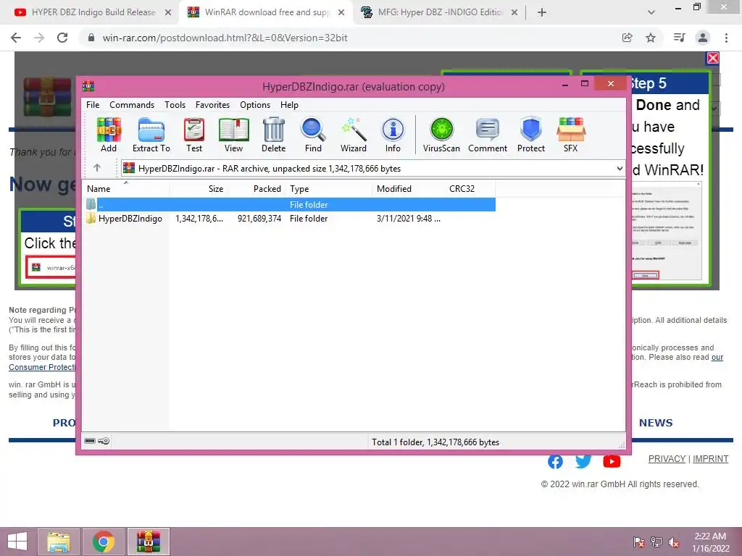
Task: Open WinRAR Twitter icon
Action: [583, 461]
